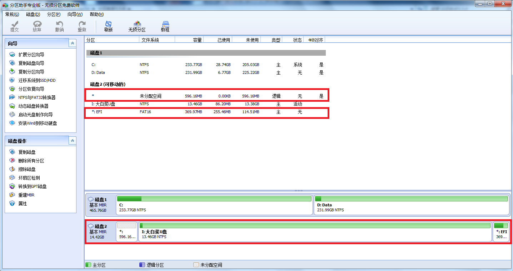The width and height of the screenshot is (513, 271).
Task: Collapse the 磁盘操作 panel chevron
Action: tap(73, 141)
